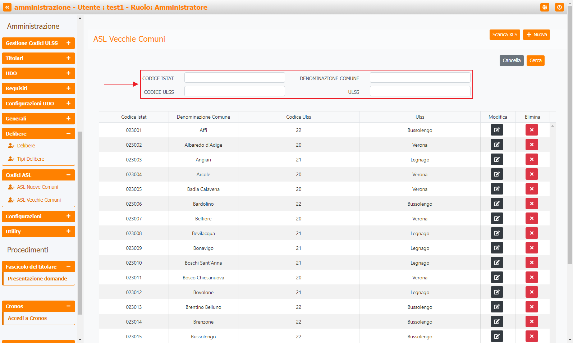Delete the Albaredo d'Adige row
Image resolution: width=573 pixels, height=343 pixels.
coord(531,145)
